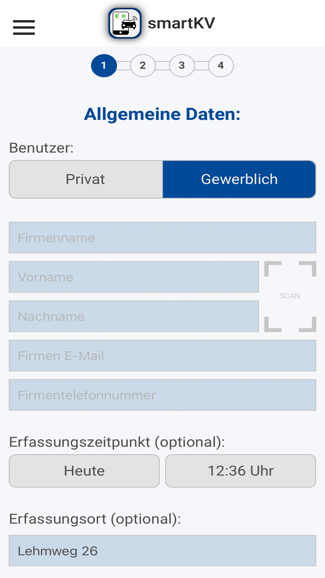Viewport: 325px width, 578px height.
Task: Switch Benutzer back to Privat
Action: 85,178
